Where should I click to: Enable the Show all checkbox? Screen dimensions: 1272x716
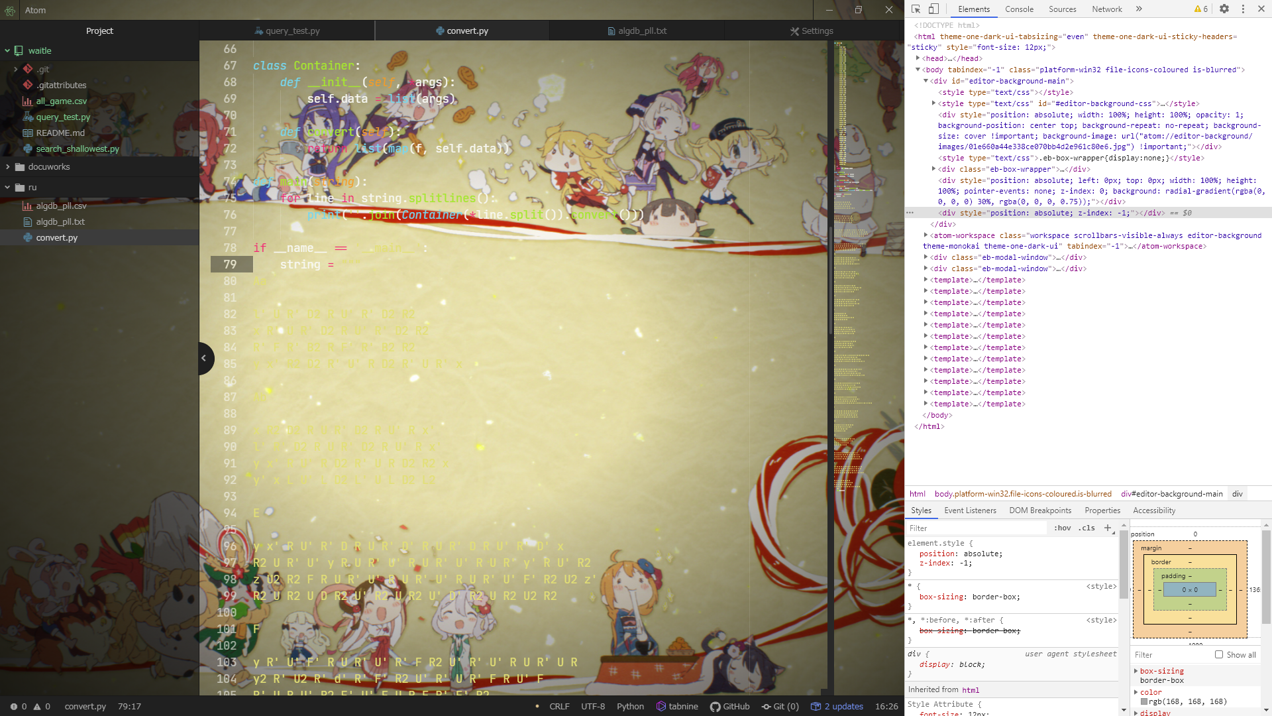[x=1219, y=654]
